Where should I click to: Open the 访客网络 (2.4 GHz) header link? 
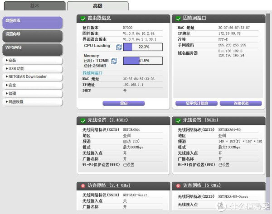109,185
